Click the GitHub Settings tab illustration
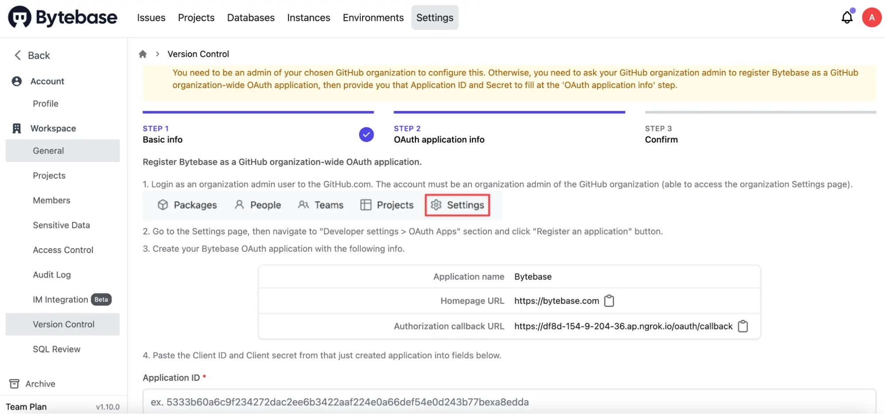 click(x=457, y=205)
